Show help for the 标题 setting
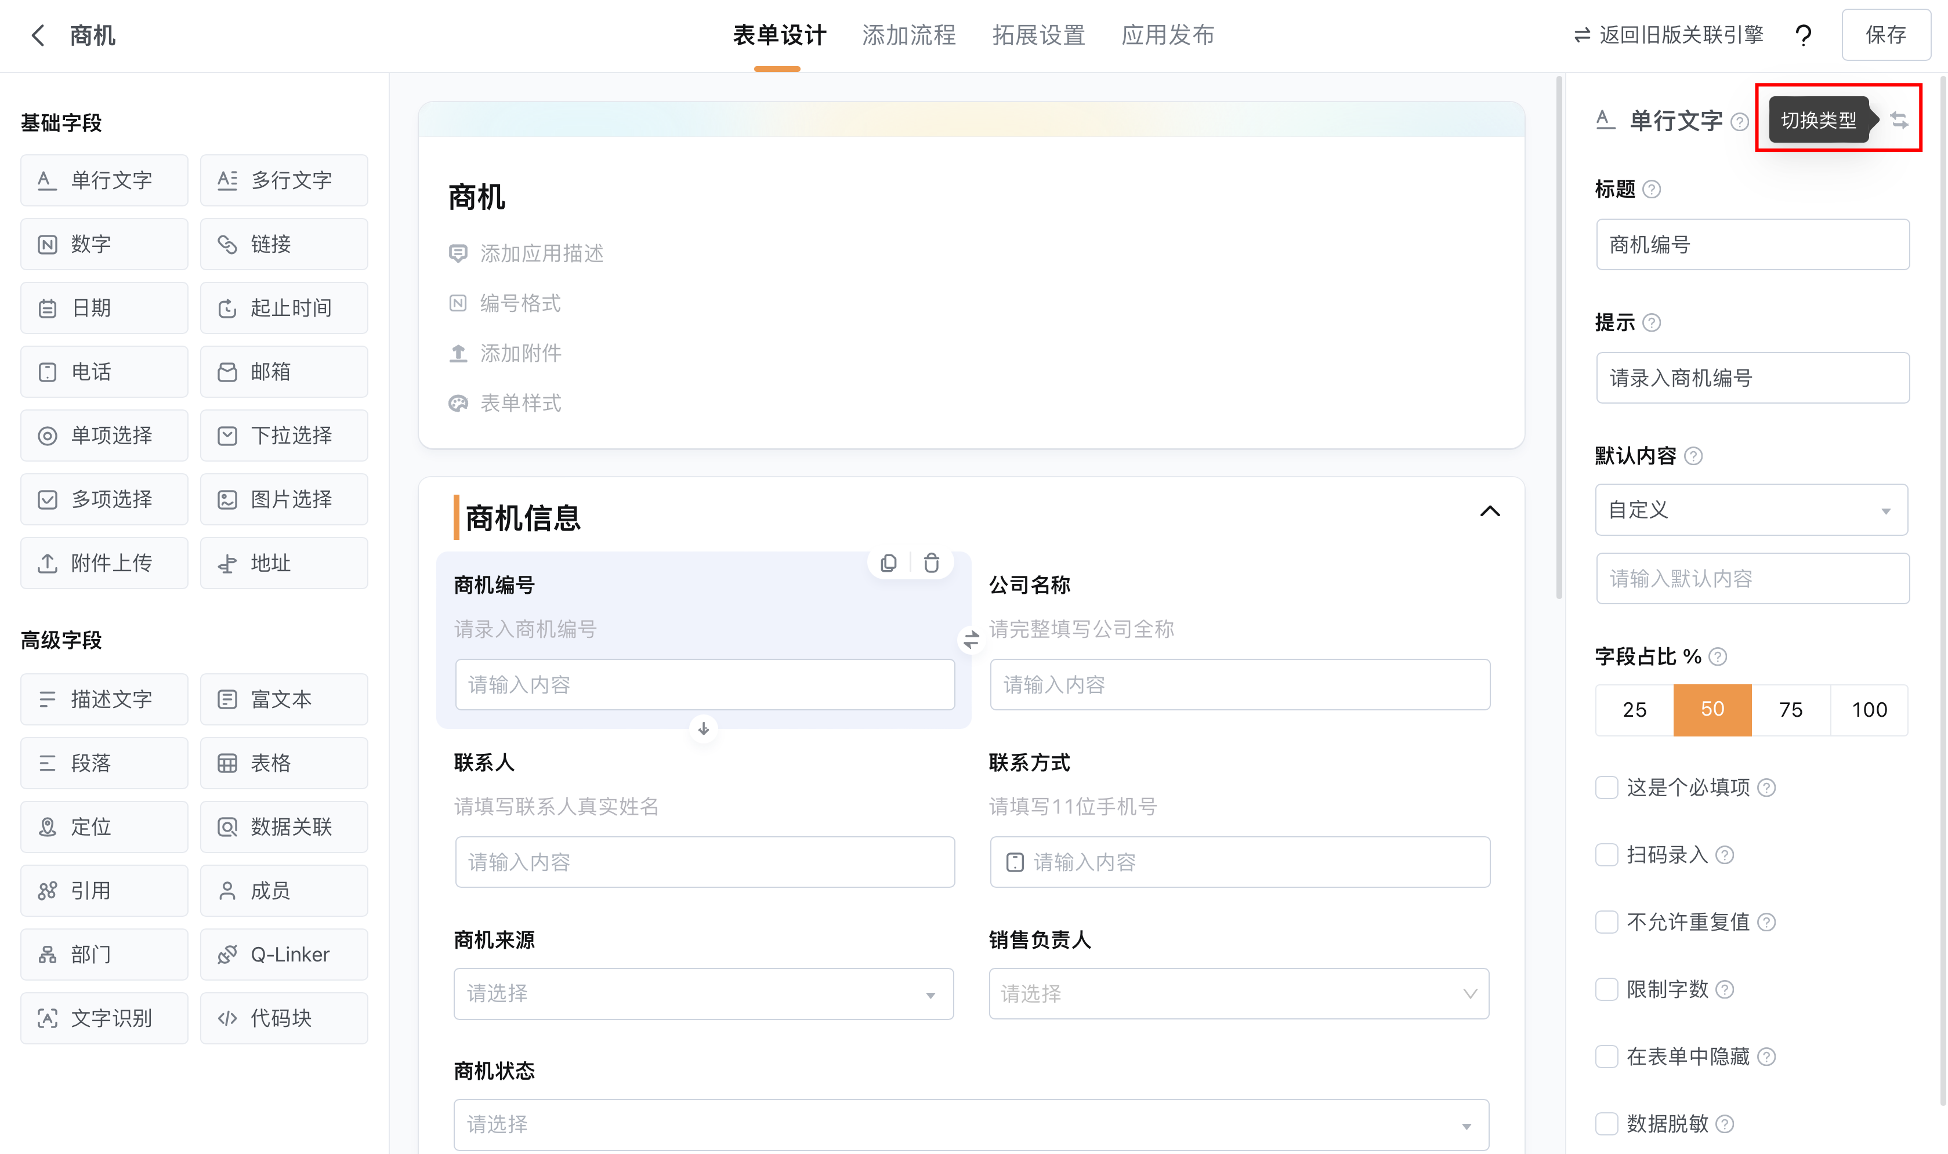 [x=1652, y=190]
